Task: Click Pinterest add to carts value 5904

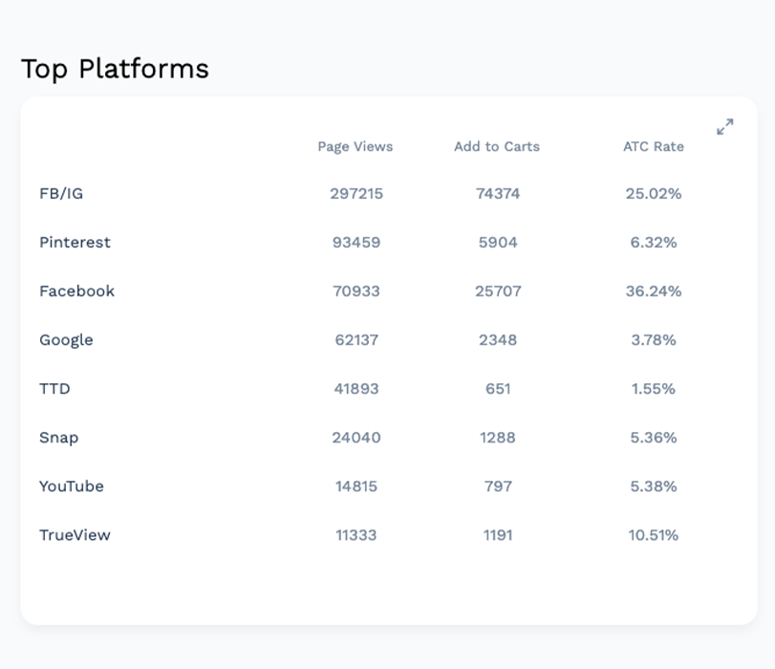Action: [498, 243]
